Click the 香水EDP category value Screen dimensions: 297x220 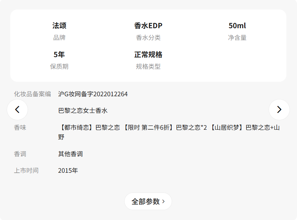coord(148,26)
